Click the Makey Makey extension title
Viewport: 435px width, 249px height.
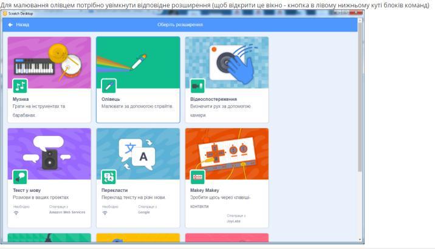coord(205,190)
